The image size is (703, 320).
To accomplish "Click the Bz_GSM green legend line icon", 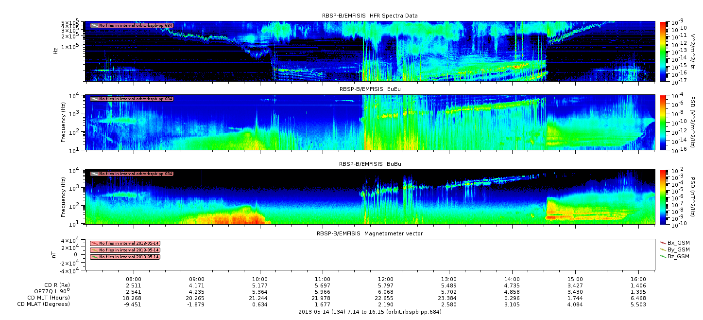I will pyautogui.click(x=663, y=256).
